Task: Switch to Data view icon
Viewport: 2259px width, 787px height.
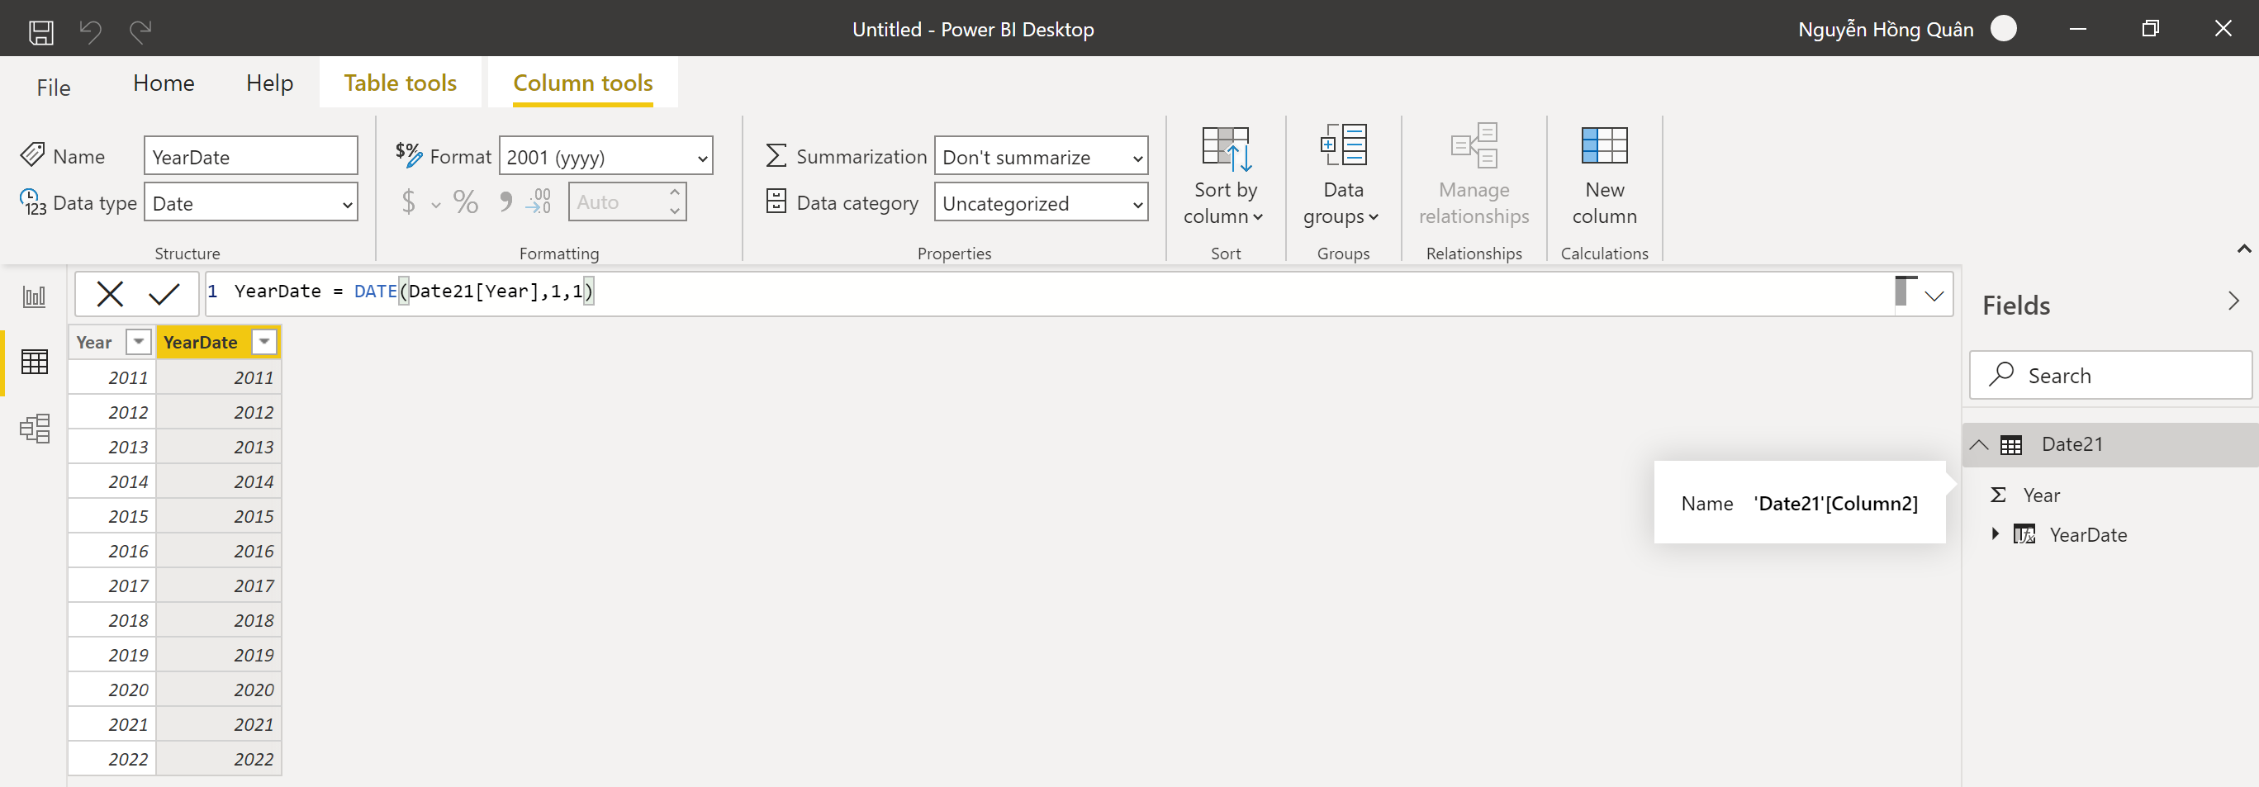Action: coord(34,361)
